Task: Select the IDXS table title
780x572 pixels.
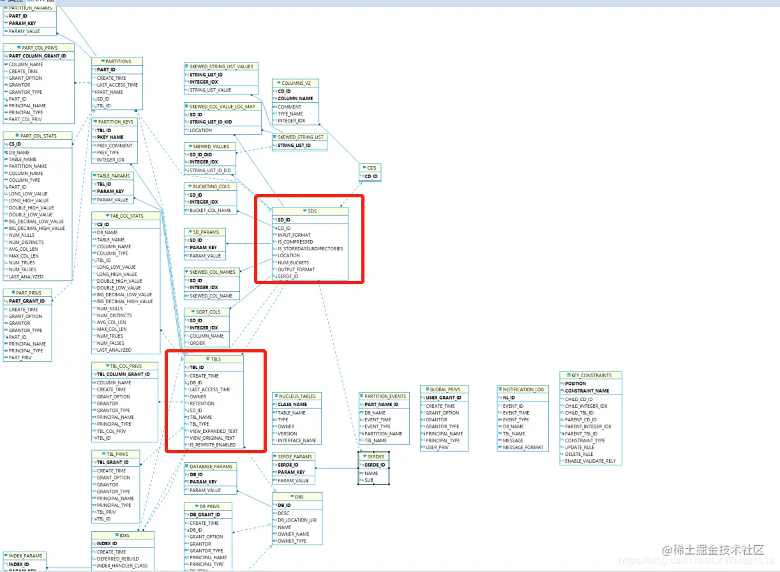Action: (124, 536)
